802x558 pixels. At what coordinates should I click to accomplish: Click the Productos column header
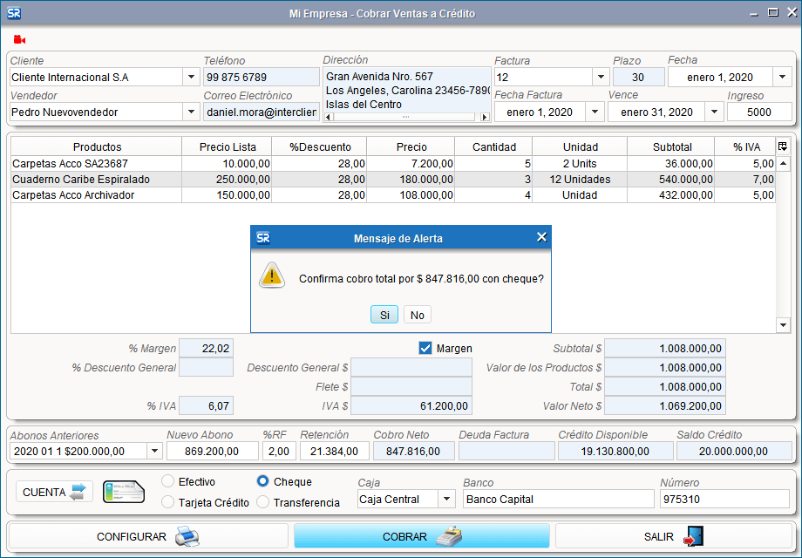point(97,146)
